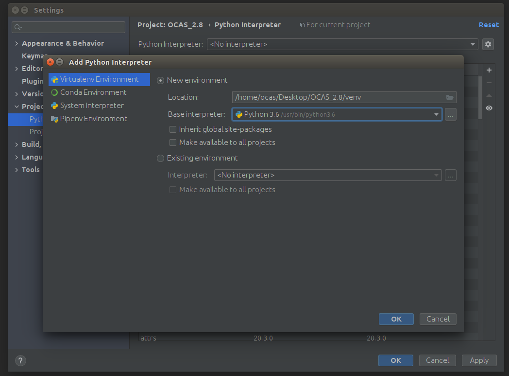
Task: Toggle show early releases eye icon
Action: point(489,108)
